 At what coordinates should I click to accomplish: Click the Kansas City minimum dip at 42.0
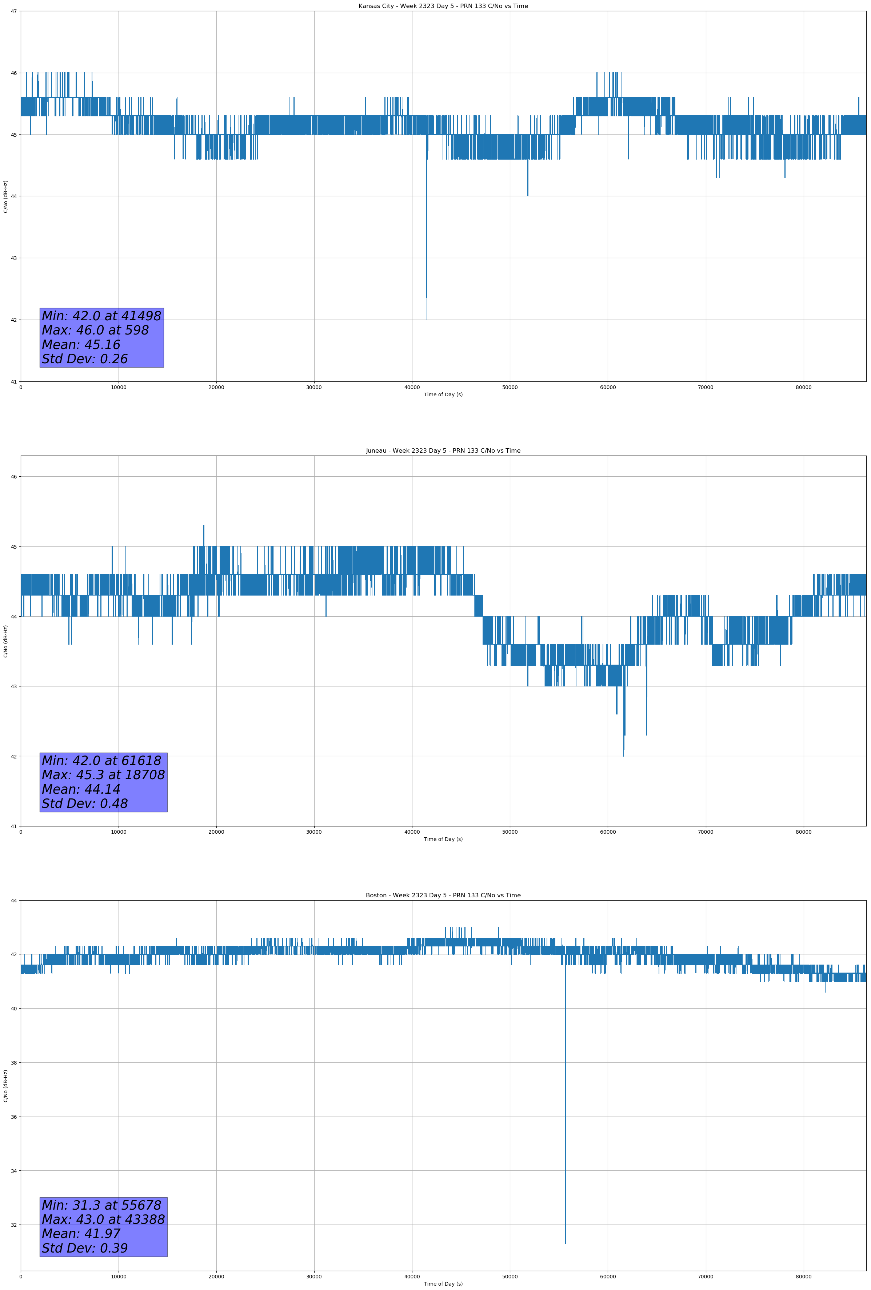coord(427,317)
